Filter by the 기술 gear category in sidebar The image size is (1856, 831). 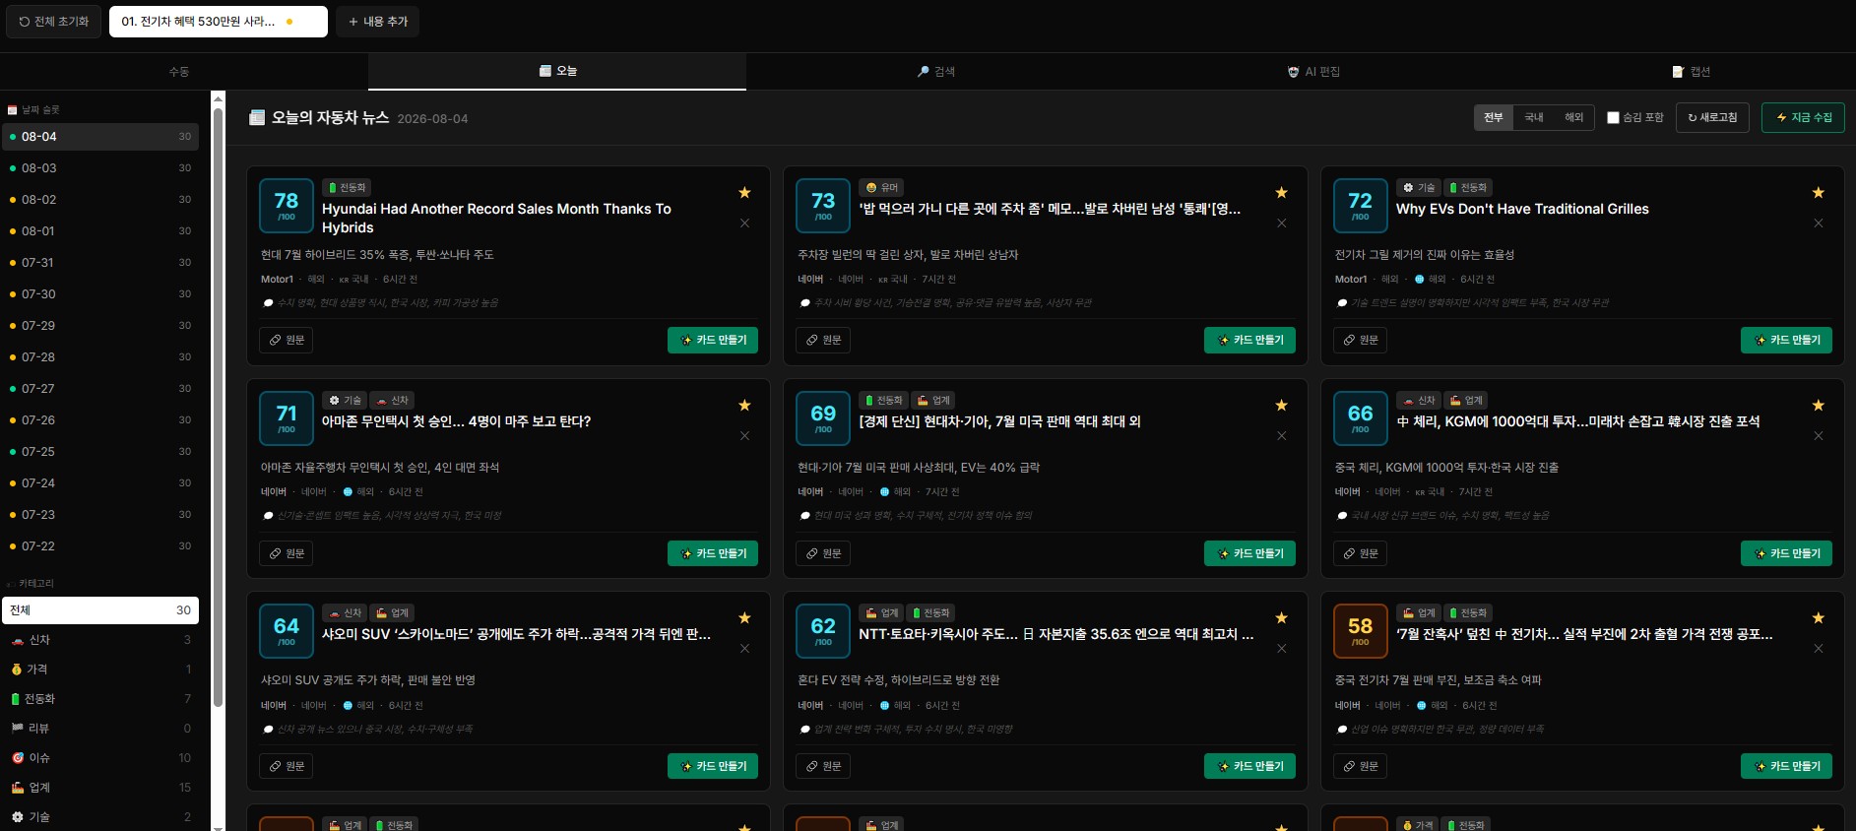click(x=100, y=817)
